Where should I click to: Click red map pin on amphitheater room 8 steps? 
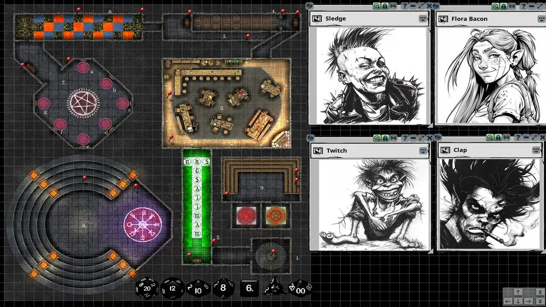click(85, 178)
